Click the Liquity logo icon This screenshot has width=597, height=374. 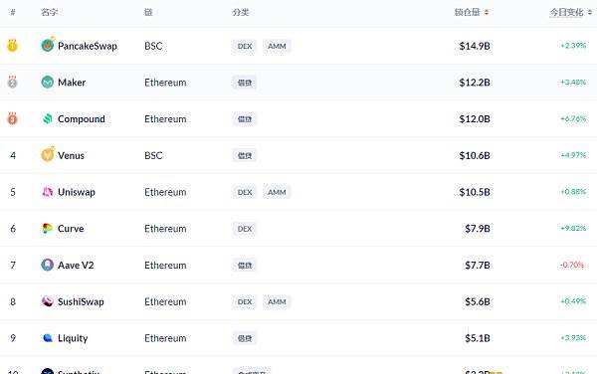(x=47, y=338)
